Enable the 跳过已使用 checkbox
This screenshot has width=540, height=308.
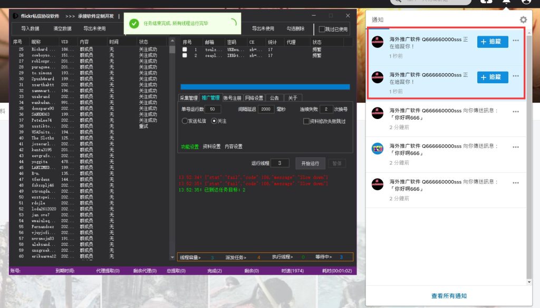[x=322, y=29]
